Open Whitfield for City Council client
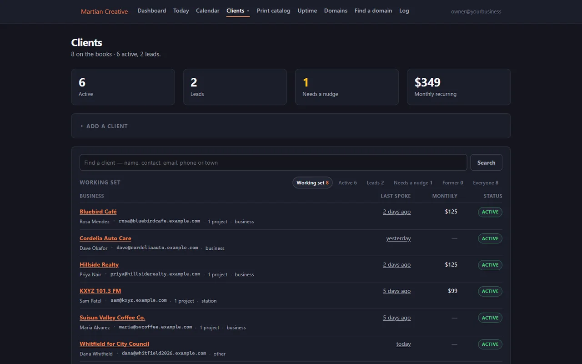 [x=115, y=344]
